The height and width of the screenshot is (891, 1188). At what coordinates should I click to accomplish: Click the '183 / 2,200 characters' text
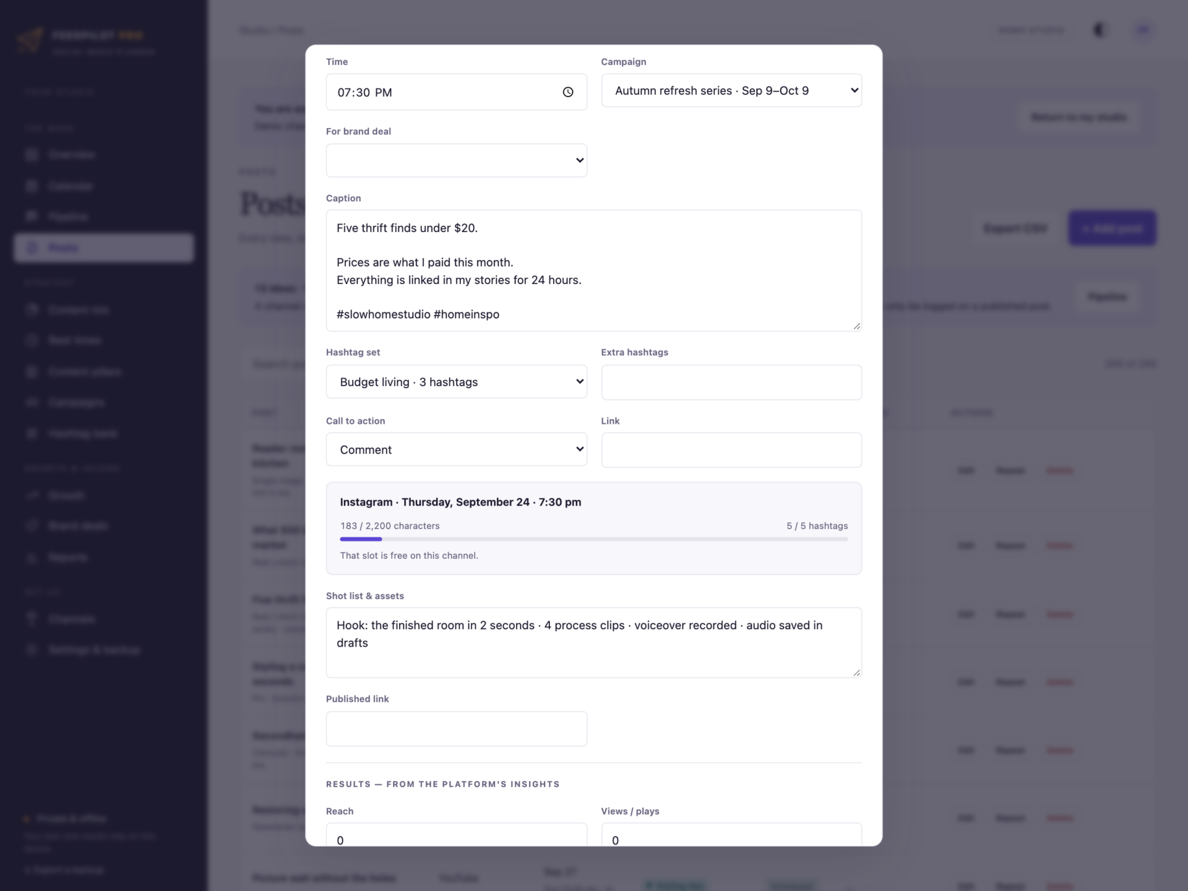pyautogui.click(x=390, y=526)
